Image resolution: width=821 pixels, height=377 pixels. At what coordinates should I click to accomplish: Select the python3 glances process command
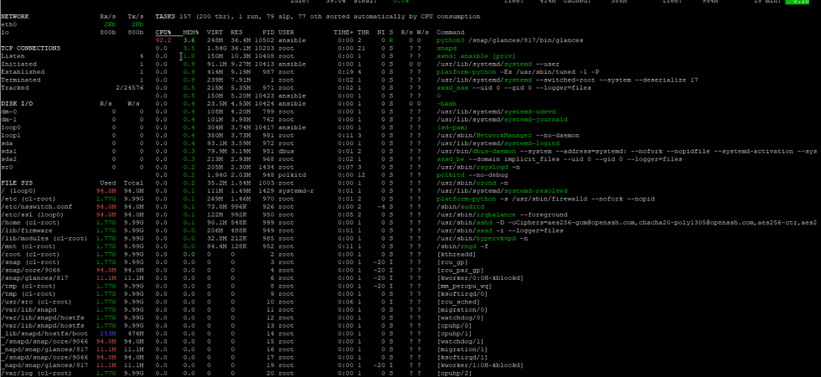[510, 40]
